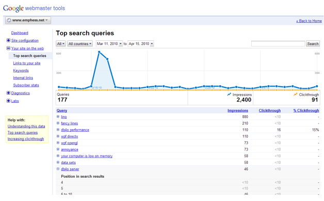Click the peak data point on chart
Viewport: 324px width, 201px height.
[99, 52]
